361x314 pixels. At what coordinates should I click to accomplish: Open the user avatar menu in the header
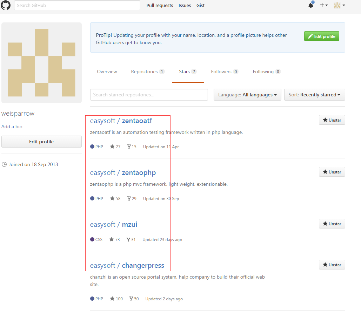tap(339, 5)
